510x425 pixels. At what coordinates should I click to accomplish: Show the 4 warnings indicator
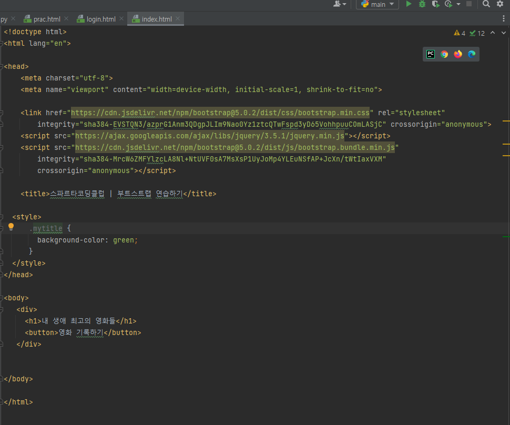click(460, 33)
